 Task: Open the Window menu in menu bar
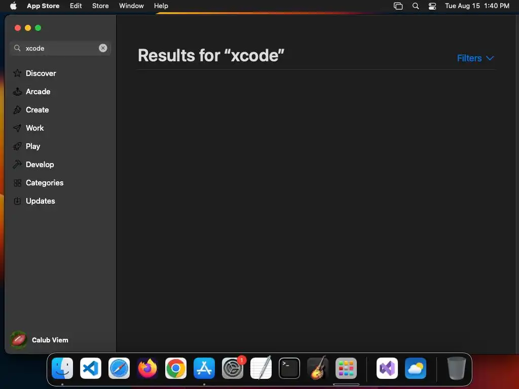coord(131,6)
